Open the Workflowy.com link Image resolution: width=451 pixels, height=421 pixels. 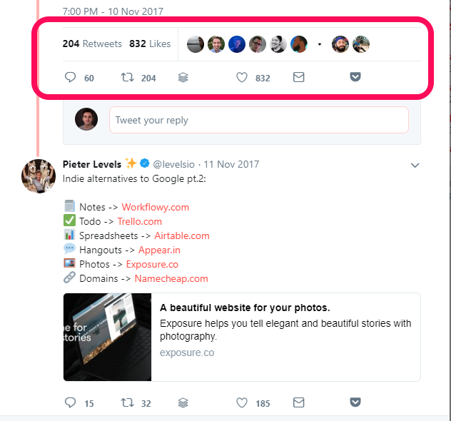coord(156,208)
